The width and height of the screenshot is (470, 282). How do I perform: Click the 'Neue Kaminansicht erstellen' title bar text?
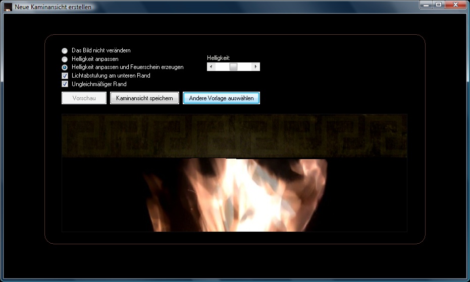click(53, 7)
